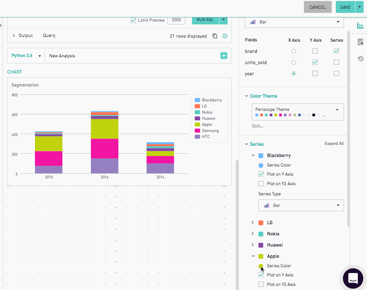The width and height of the screenshot is (367, 290).
Task: Click the Nokia legend entry in the chart
Action: pyautogui.click(x=204, y=112)
